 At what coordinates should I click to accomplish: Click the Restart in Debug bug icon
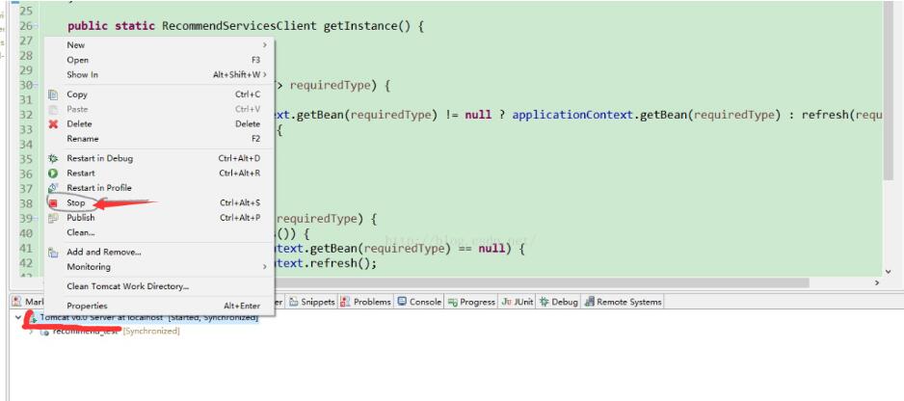[x=53, y=158]
